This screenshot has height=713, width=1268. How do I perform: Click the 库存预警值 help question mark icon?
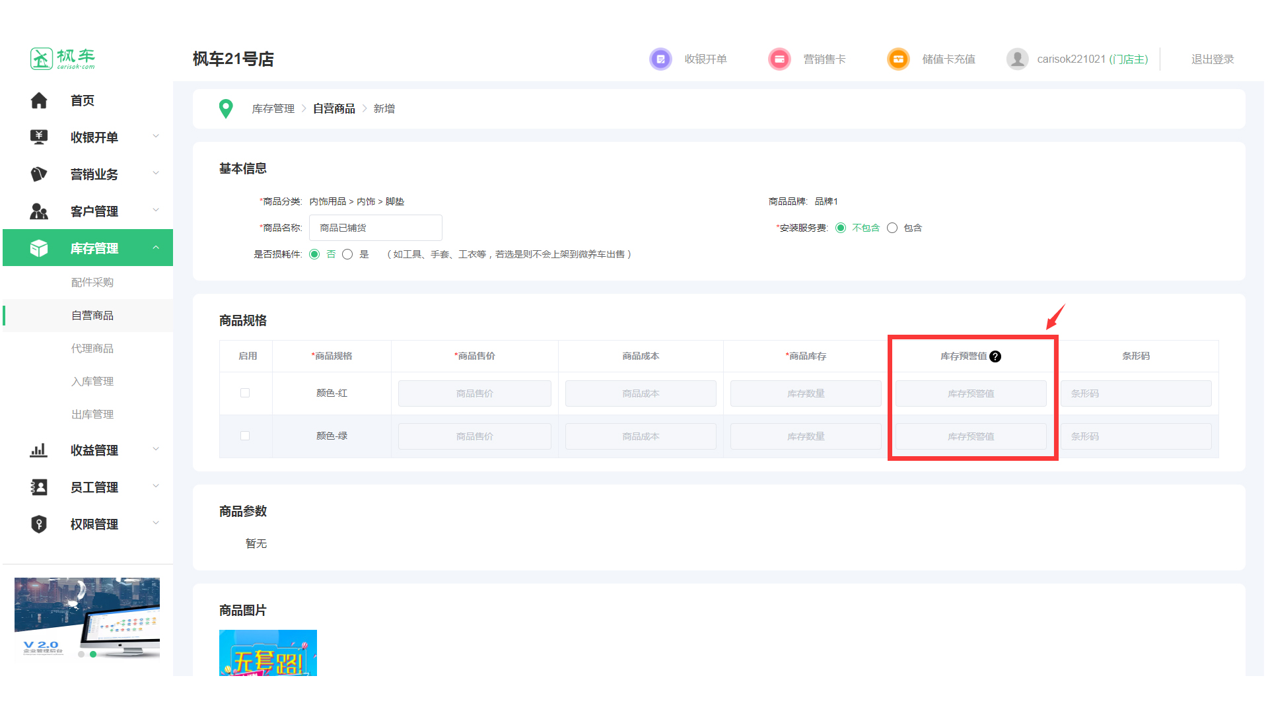[995, 356]
